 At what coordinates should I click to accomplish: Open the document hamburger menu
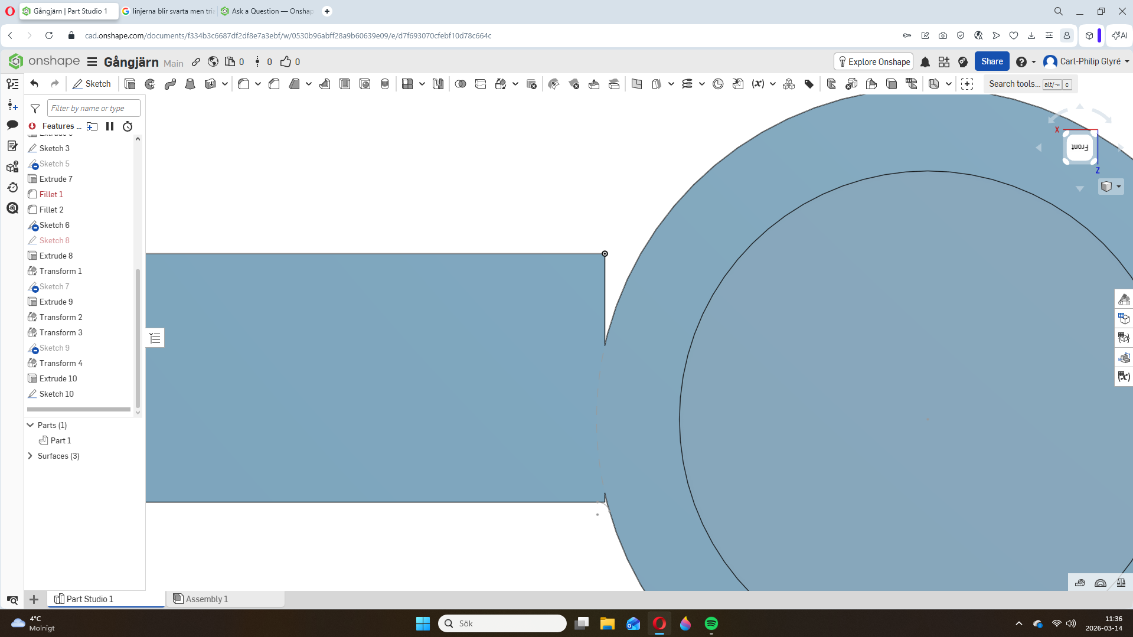(92, 62)
